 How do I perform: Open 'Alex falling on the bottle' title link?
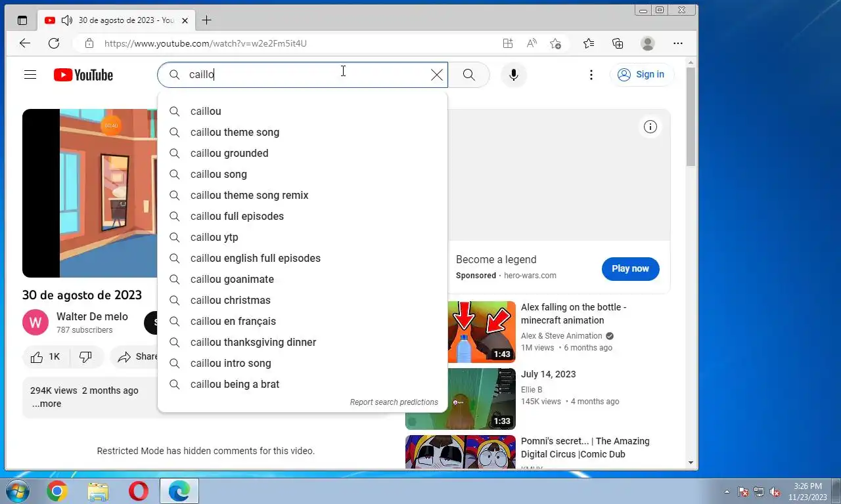[574, 314]
